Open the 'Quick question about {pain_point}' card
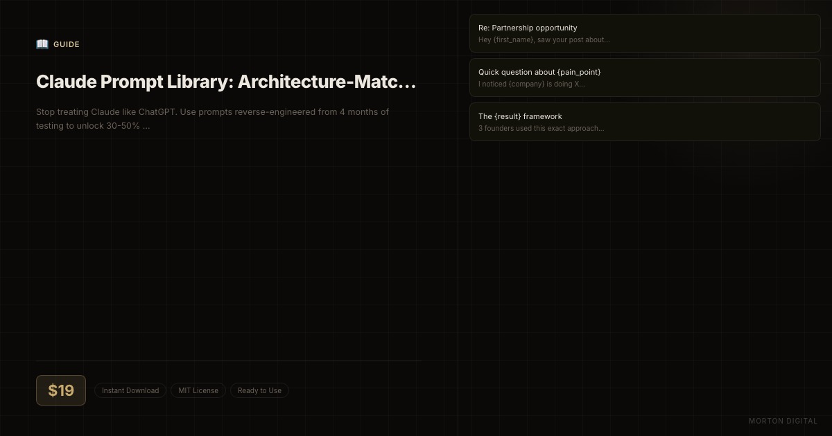832x436 pixels. (x=645, y=78)
